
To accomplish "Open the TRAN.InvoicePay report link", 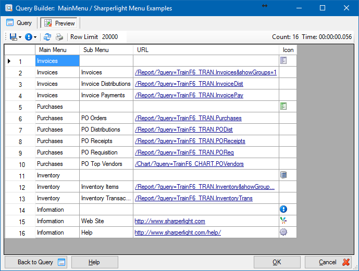I will pyautogui.click(x=189, y=95).
